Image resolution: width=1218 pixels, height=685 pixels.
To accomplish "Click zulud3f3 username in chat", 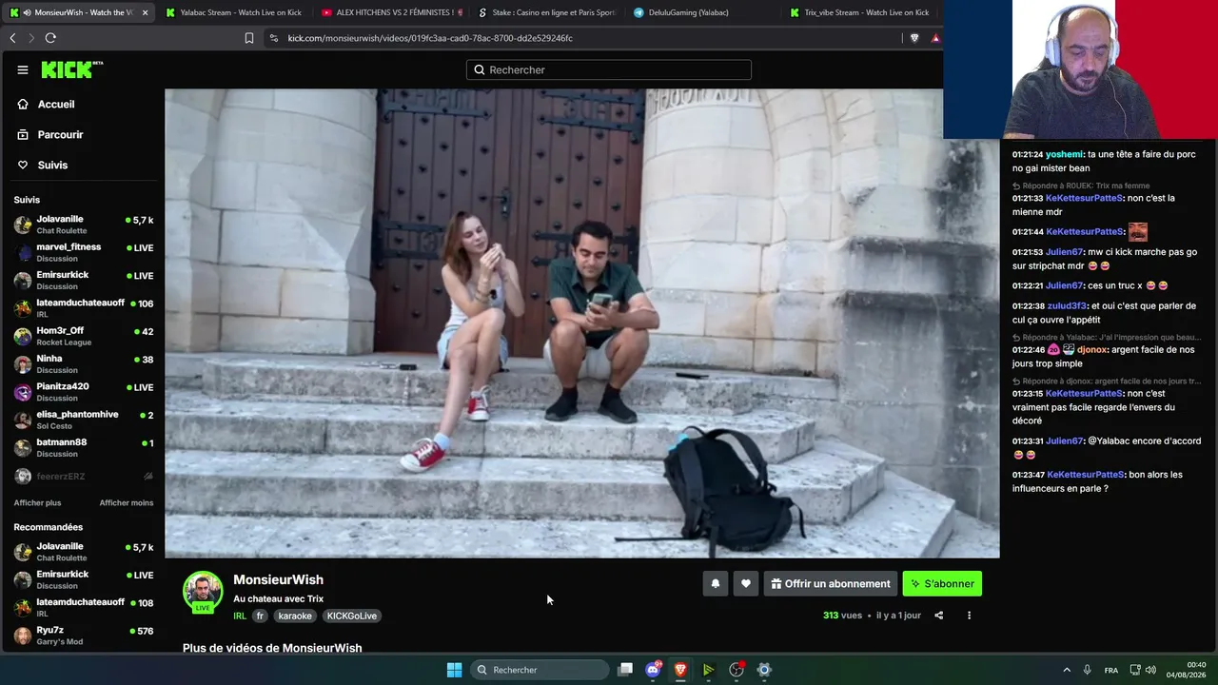I will [1067, 305].
